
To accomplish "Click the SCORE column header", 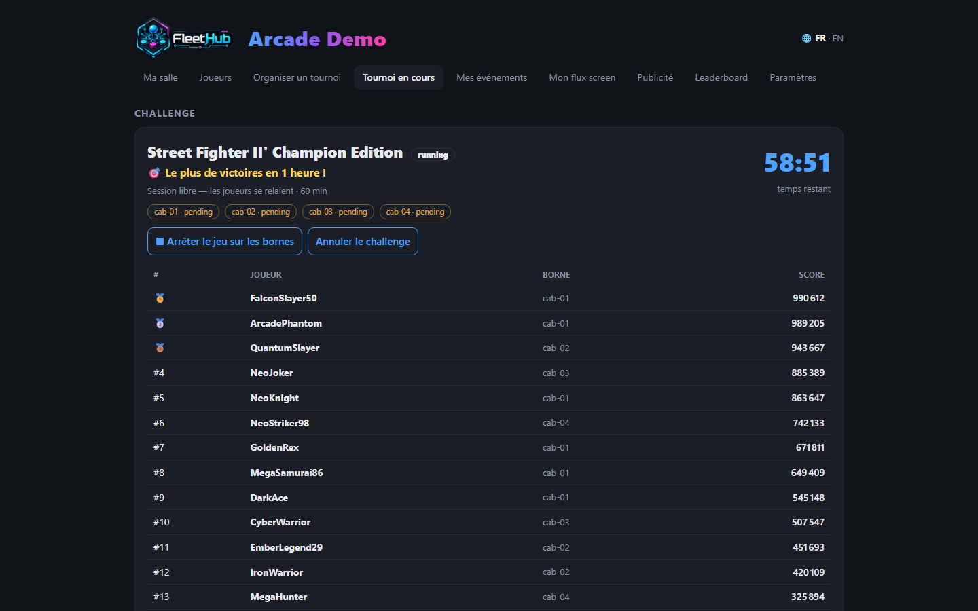I will click(x=812, y=275).
